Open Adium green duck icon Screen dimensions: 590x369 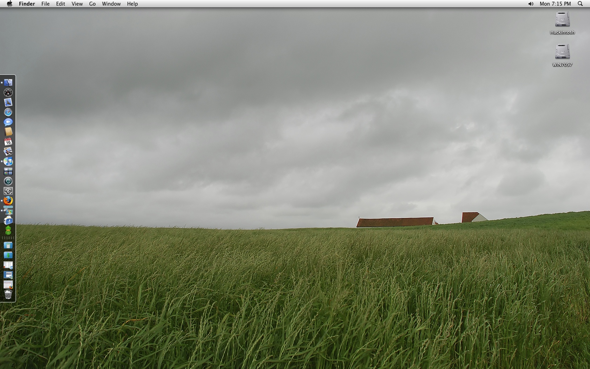[8, 230]
